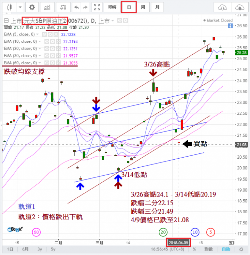250x255 pixels.
Task: Expand the EMA (60, close, 0) dropdown arrow
Action: click(x=40, y=63)
